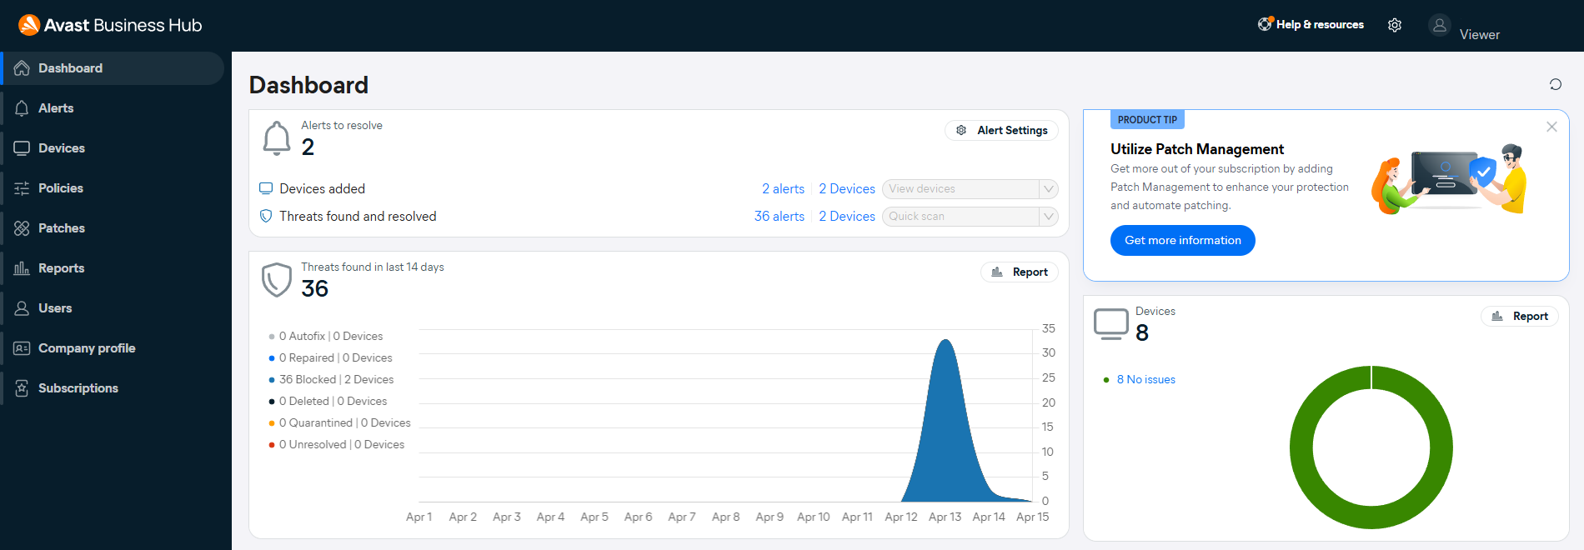The width and height of the screenshot is (1584, 550).
Task: Refresh the dashboard with the reload icon
Action: point(1556,84)
